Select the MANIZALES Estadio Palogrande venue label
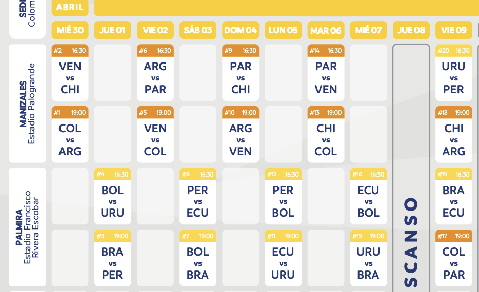Screen dimensions: 479x292 27,104
